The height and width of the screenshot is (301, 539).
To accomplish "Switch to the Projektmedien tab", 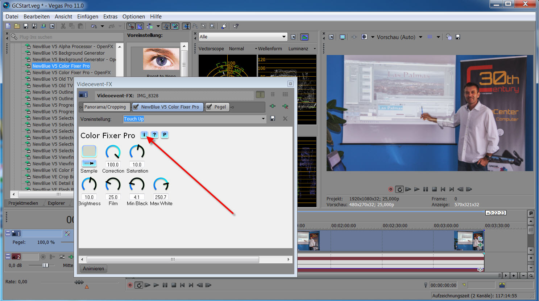I will point(23,203).
